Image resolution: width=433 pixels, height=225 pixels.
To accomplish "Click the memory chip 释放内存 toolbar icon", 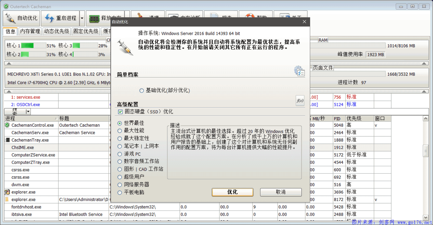I will [x=94, y=18].
